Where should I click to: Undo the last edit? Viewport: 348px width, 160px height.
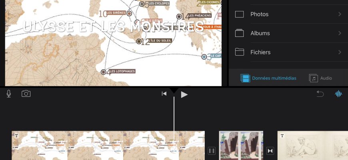point(320,94)
